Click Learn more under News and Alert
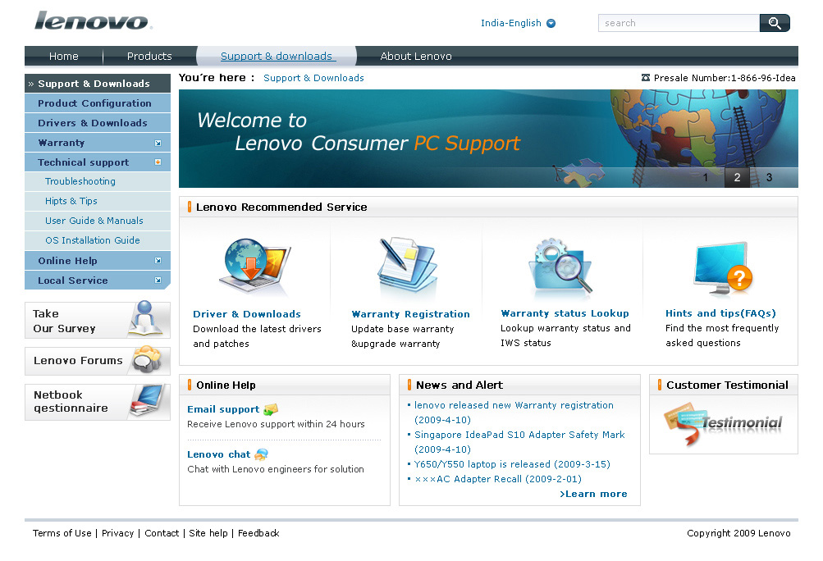The image size is (823, 561). click(x=593, y=494)
